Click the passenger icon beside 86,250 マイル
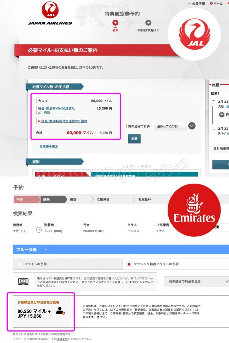This screenshot has width=229, height=343. click(60, 311)
